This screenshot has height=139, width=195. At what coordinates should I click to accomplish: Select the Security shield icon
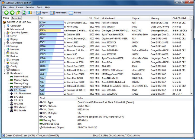(8, 63)
